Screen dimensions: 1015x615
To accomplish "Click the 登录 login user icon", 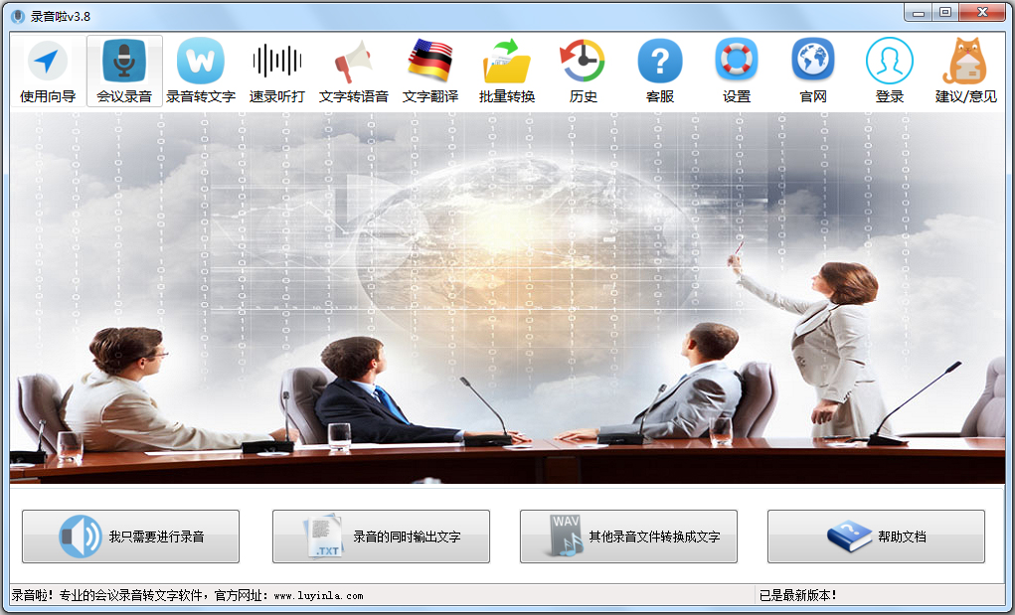I will pos(889,62).
